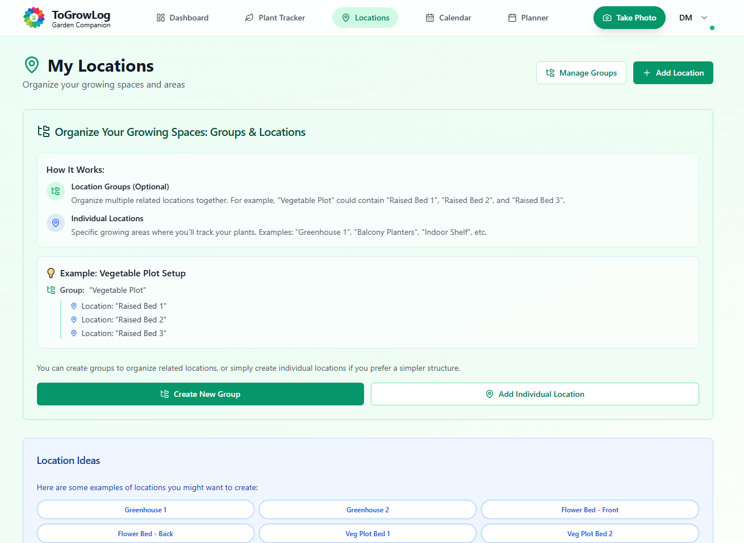Click the lightbulb icon next to Example
Screen dimensions: 744x543
[x=51, y=273]
